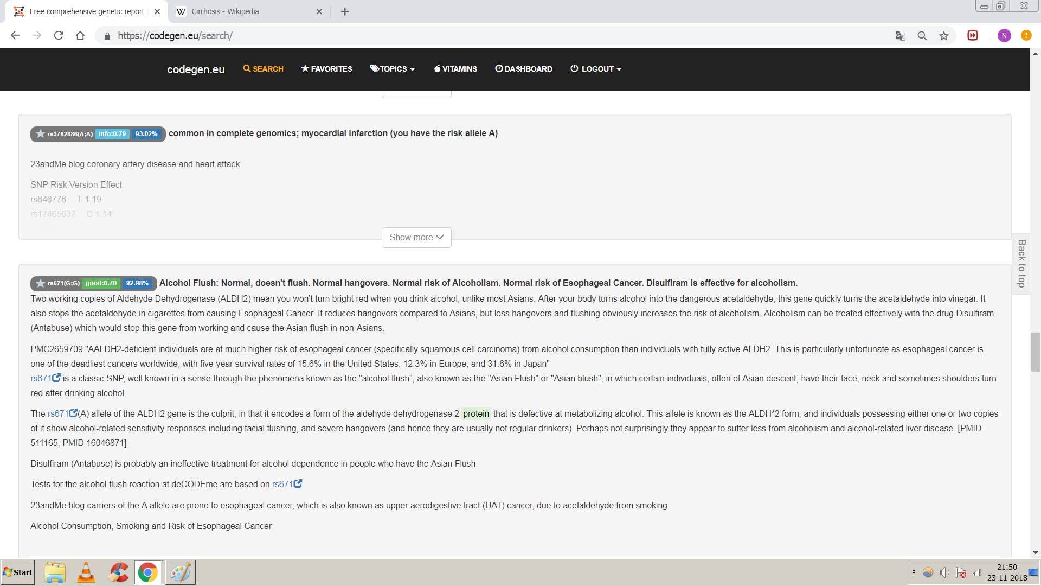Show hidden system tray icons
The height and width of the screenshot is (586, 1041).
[914, 572]
